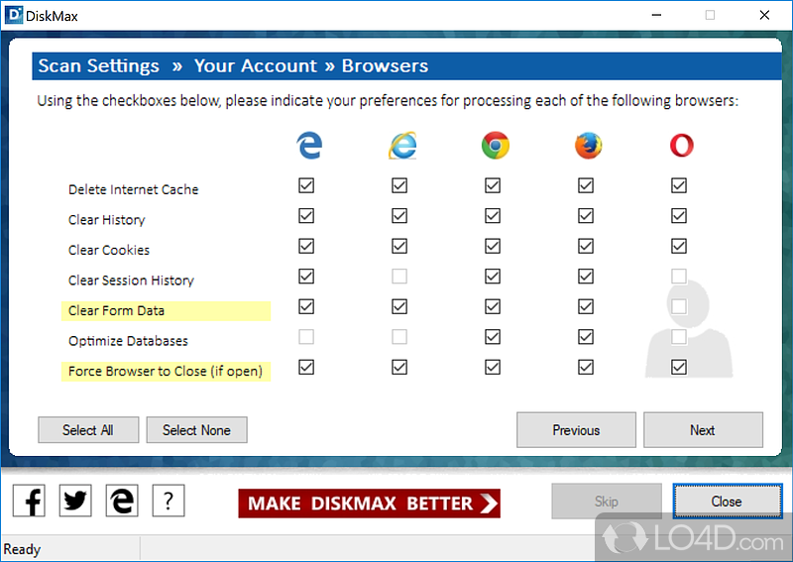Click the Microsoft Edge browser icon
Viewport: 793px width, 562px height.
[309, 146]
